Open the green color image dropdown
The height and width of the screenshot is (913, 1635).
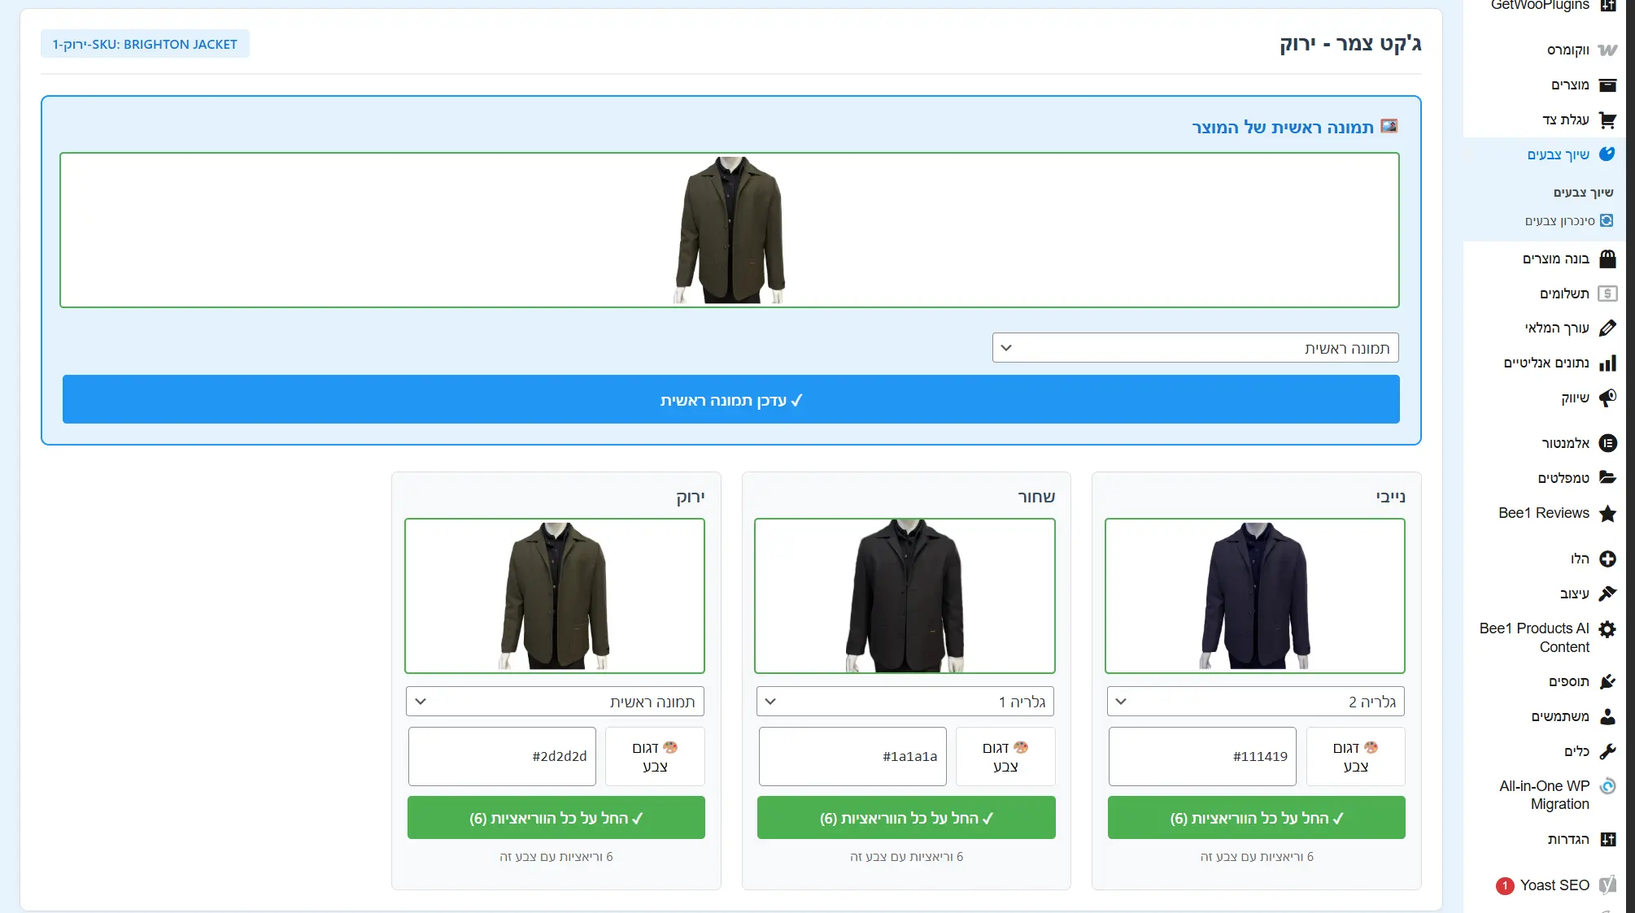(555, 702)
